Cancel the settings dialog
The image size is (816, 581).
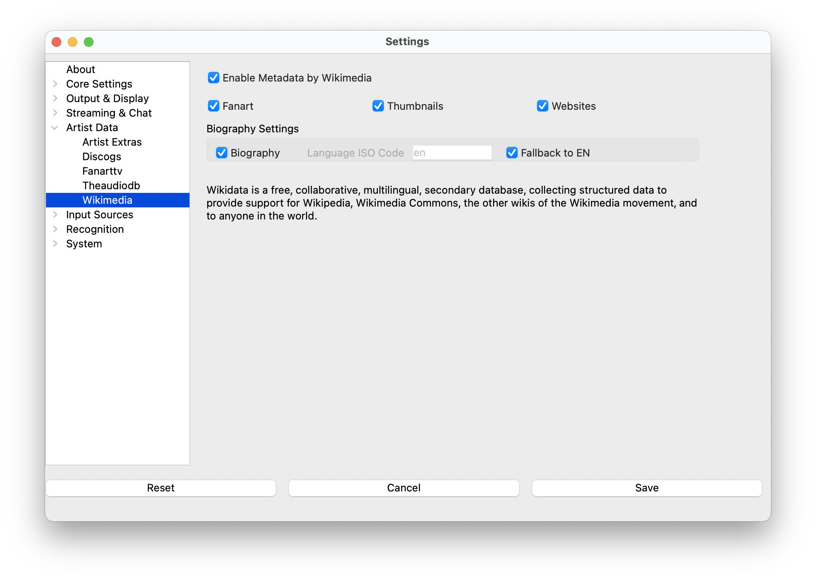404,488
